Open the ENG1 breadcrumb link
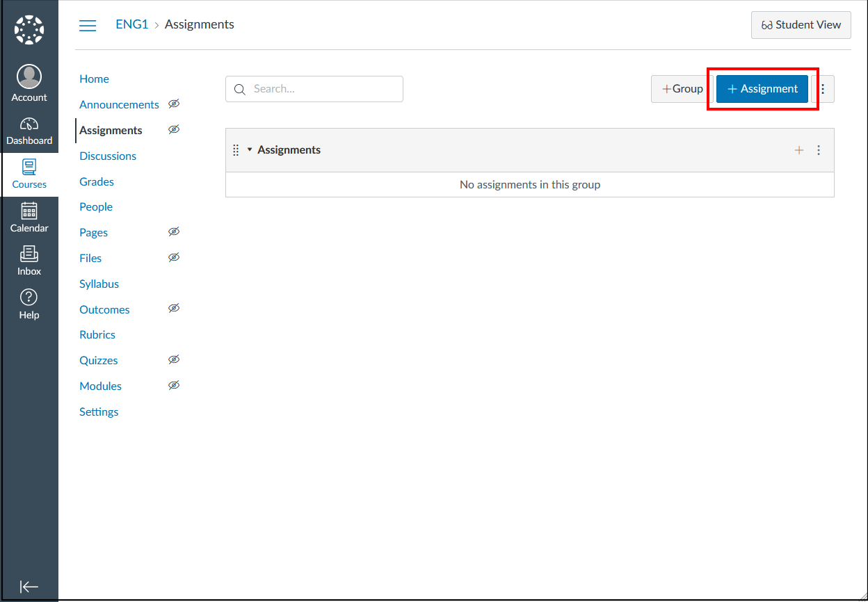 point(131,24)
